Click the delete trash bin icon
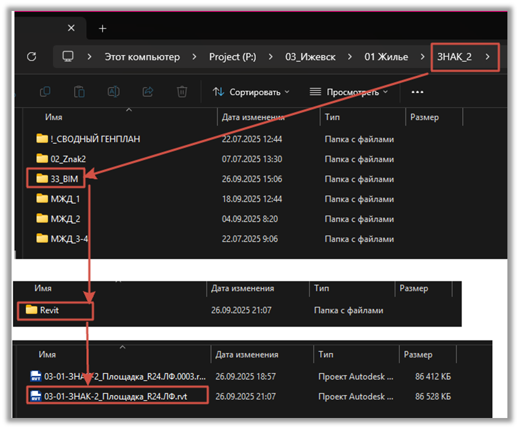519x429 pixels. (x=182, y=92)
